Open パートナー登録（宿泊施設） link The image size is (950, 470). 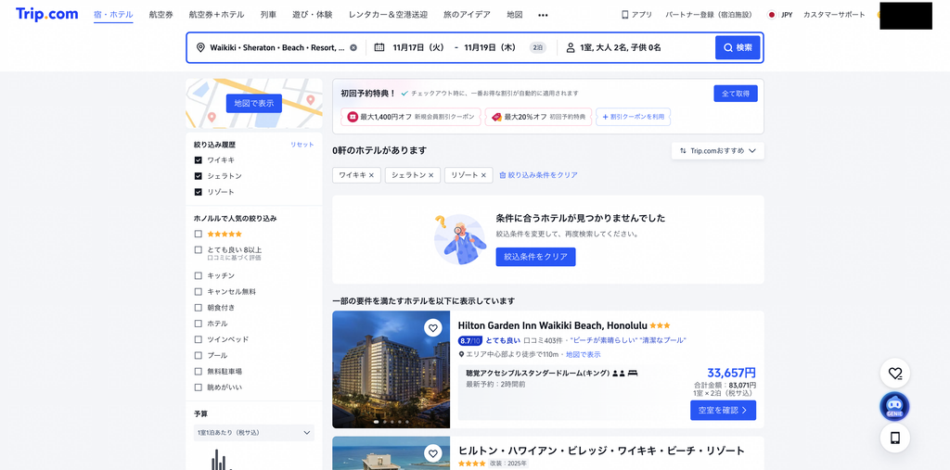point(708,15)
